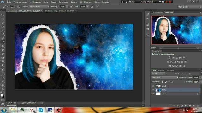Open the Фильтр menu
Image resolution: width=202 pixels, height=113 pixels.
[74, 2]
